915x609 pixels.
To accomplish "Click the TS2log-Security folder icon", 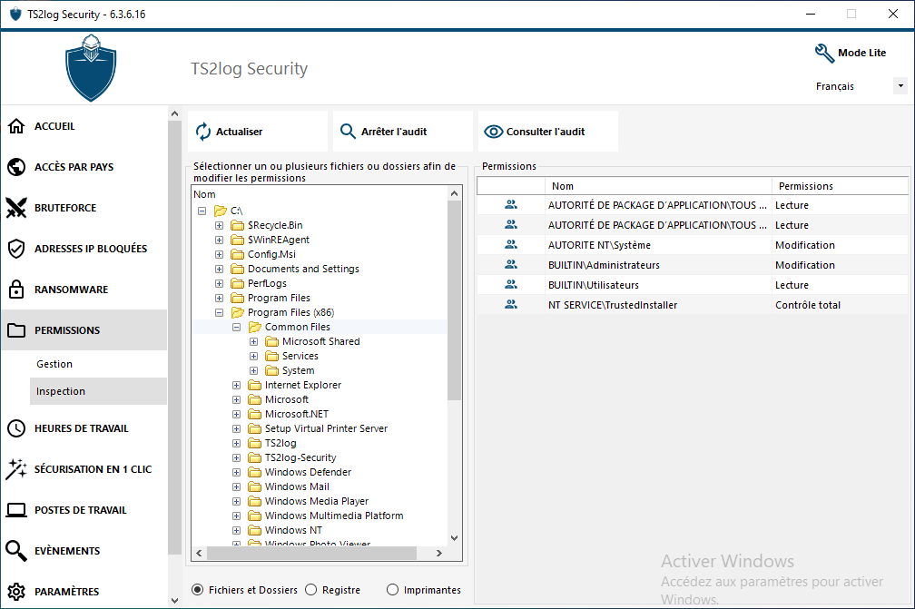I will point(254,457).
